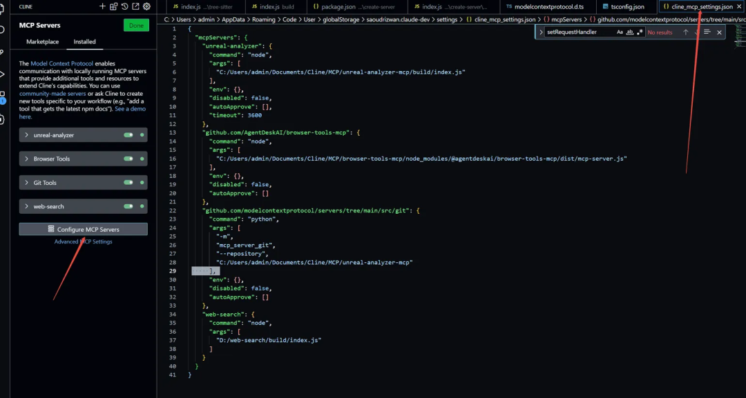Open Cline settings gear icon
The height and width of the screenshot is (398, 746).
146,6
